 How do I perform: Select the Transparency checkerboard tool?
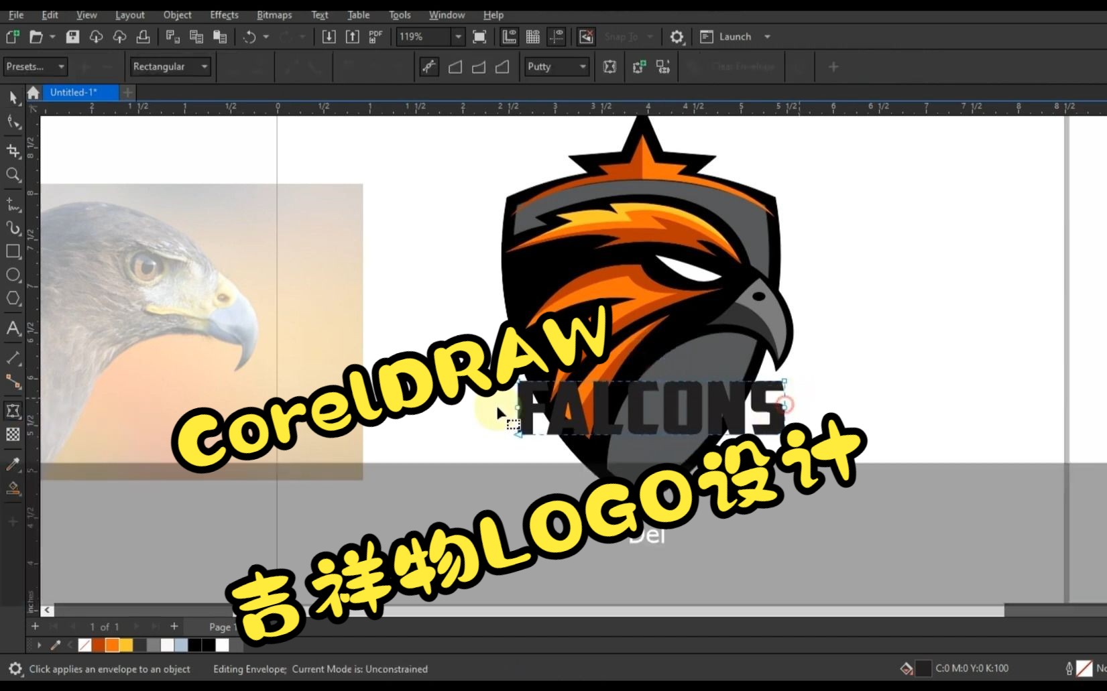pyautogui.click(x=13, y=434)
